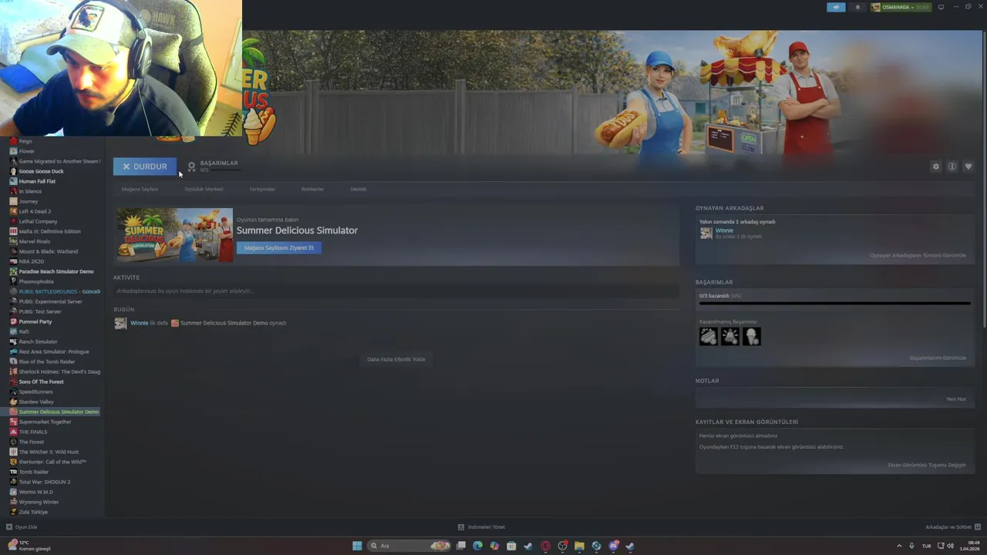Expand the OSMANAGA account dropdown
Viewport: 987px width, 555px height.
[x=901, y=7]
